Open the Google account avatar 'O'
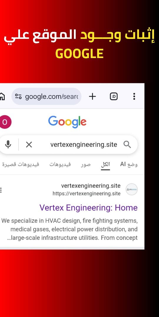 click(x=5, y=122)
